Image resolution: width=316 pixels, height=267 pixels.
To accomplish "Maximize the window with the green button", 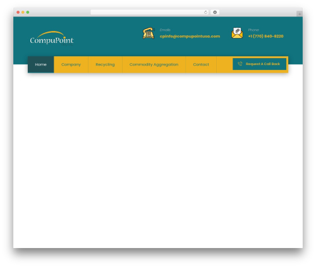I will [x=28, y=12].
